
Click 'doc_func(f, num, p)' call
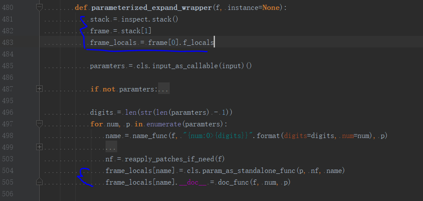pyautogui.click(x=254, y=182)
